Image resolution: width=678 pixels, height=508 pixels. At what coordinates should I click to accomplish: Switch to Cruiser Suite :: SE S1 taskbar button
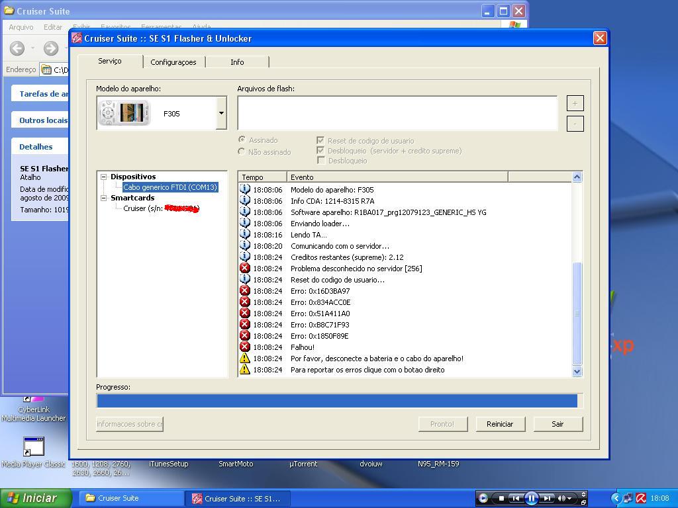pos(238,498)
